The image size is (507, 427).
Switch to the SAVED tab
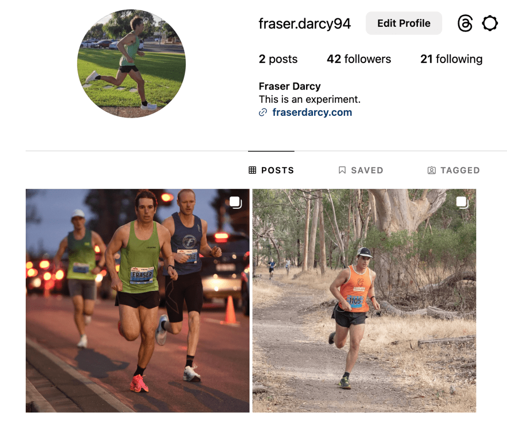point(361,170)
